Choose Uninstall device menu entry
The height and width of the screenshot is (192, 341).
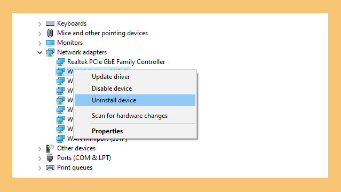point(135,100)
